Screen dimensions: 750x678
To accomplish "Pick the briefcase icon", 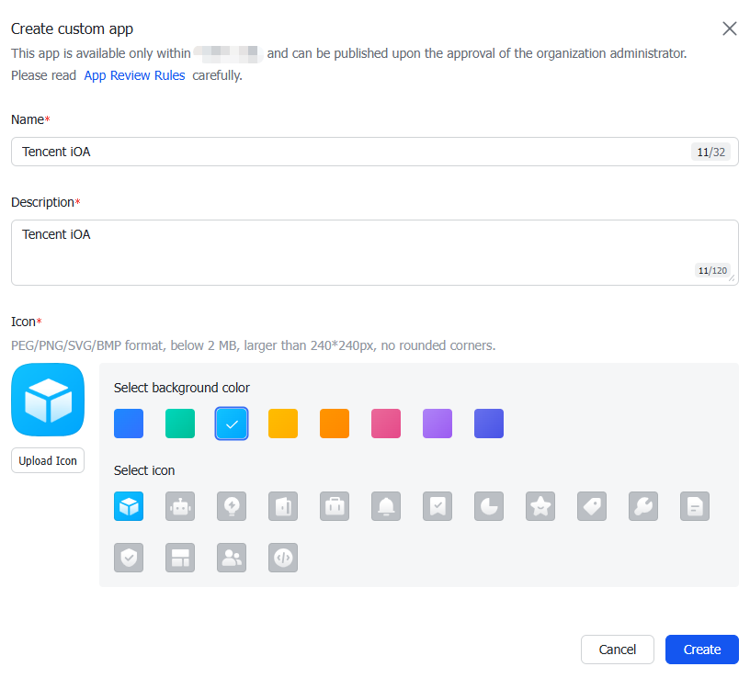I will 335,506.
